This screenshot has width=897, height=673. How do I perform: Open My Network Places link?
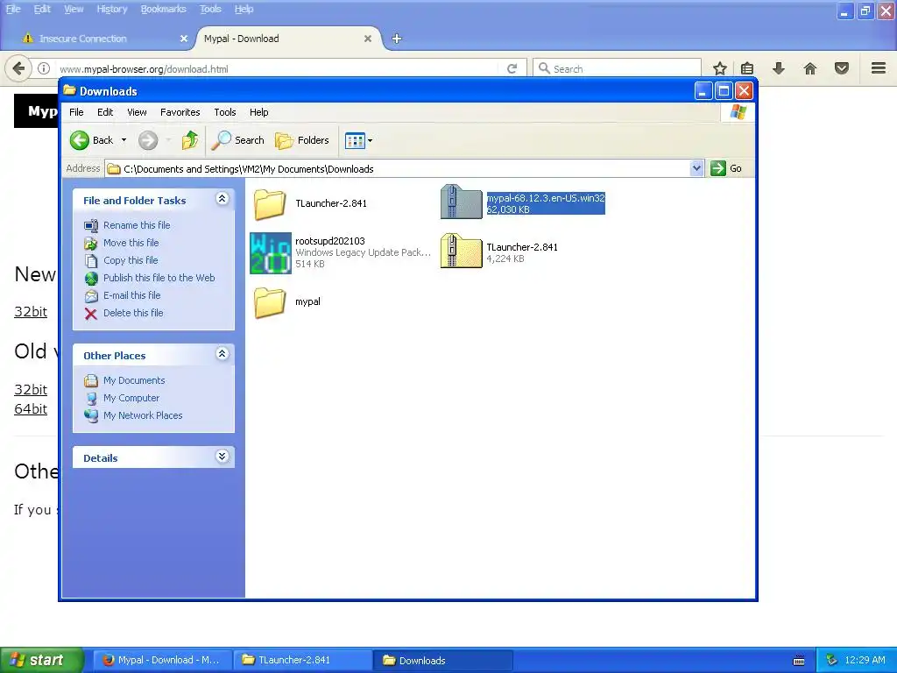coord(143,415)
